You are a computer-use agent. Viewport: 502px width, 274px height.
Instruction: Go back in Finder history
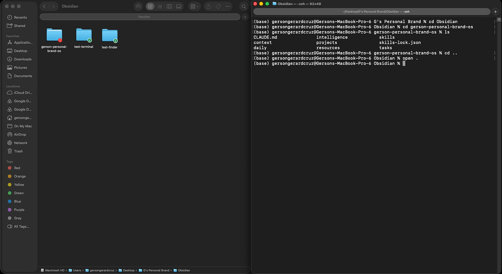click(44, 6)
